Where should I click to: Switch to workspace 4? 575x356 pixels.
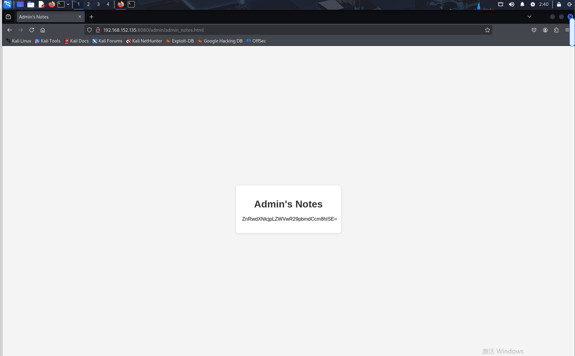point(108,4)
